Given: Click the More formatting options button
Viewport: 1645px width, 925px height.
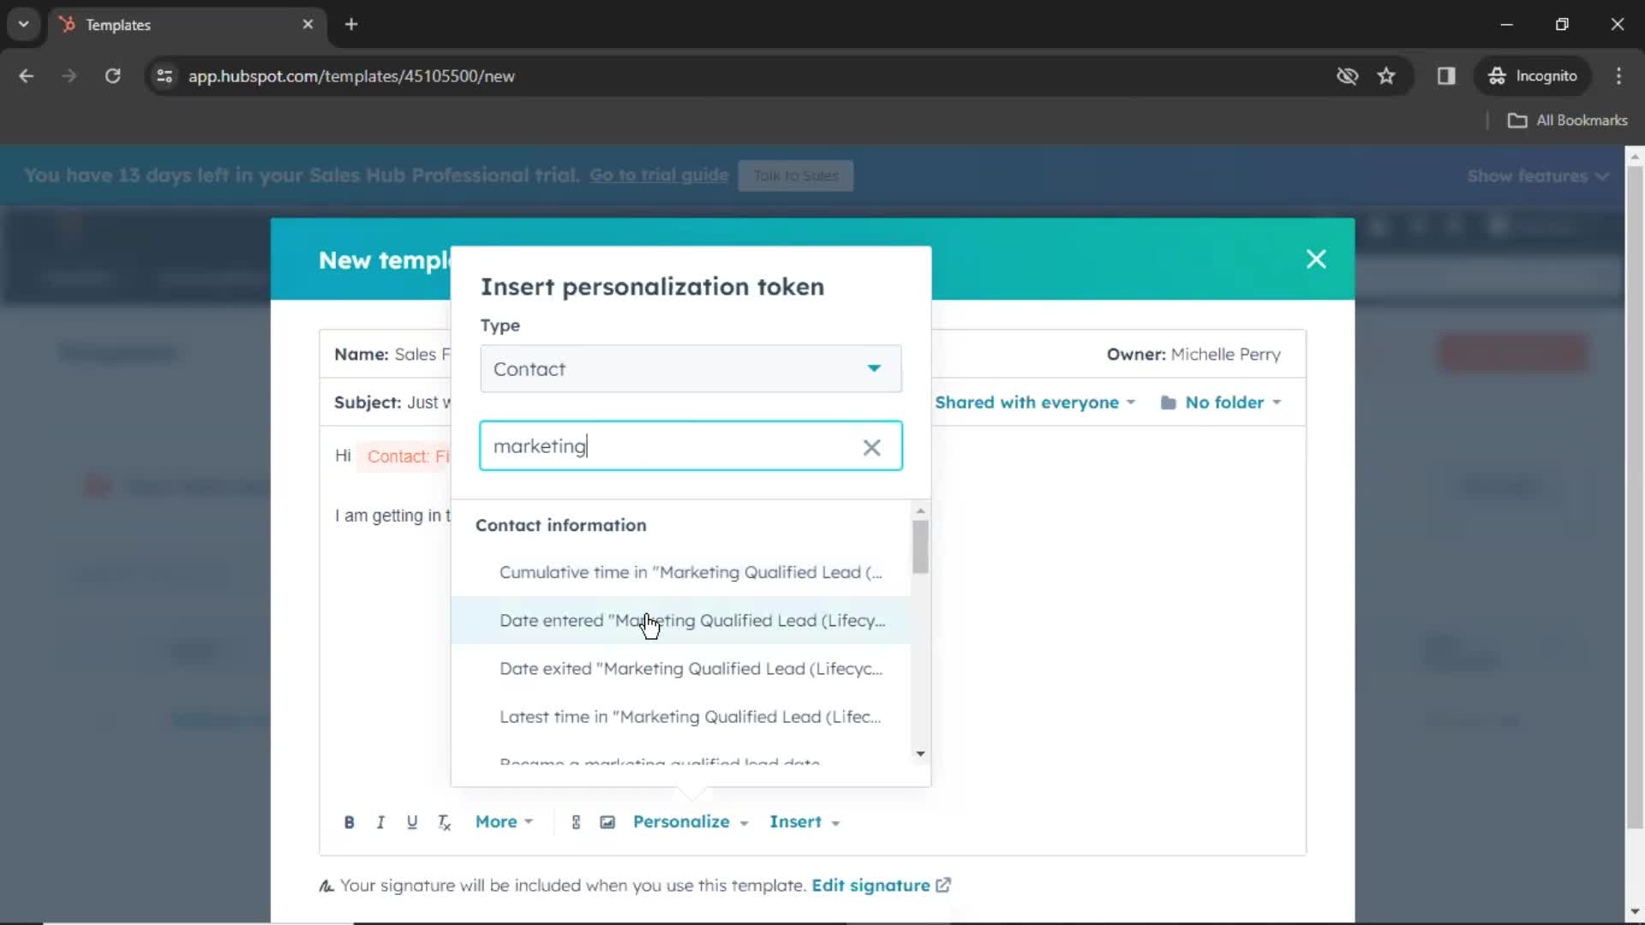Looking at the screenshot, I should pyautogui.click(x=503, y=821).
